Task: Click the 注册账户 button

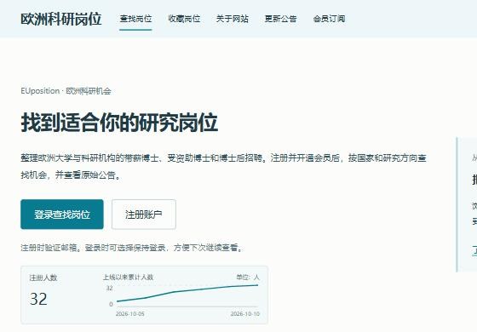Action: (x=144, y=215)
